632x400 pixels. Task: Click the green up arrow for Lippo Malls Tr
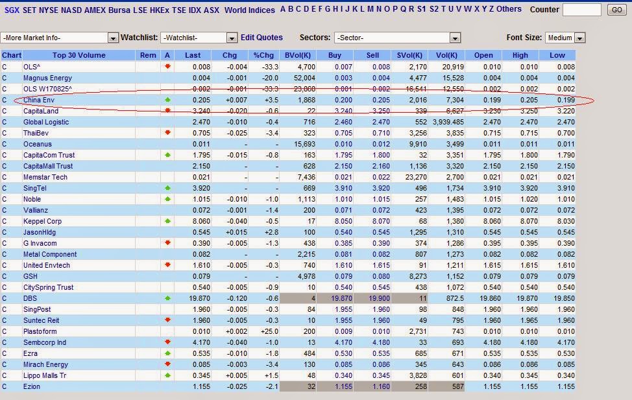(x=167, y=375)
